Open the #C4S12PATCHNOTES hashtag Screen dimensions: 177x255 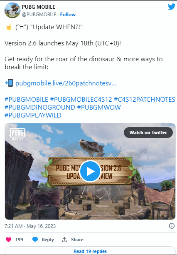pos(145,99)
